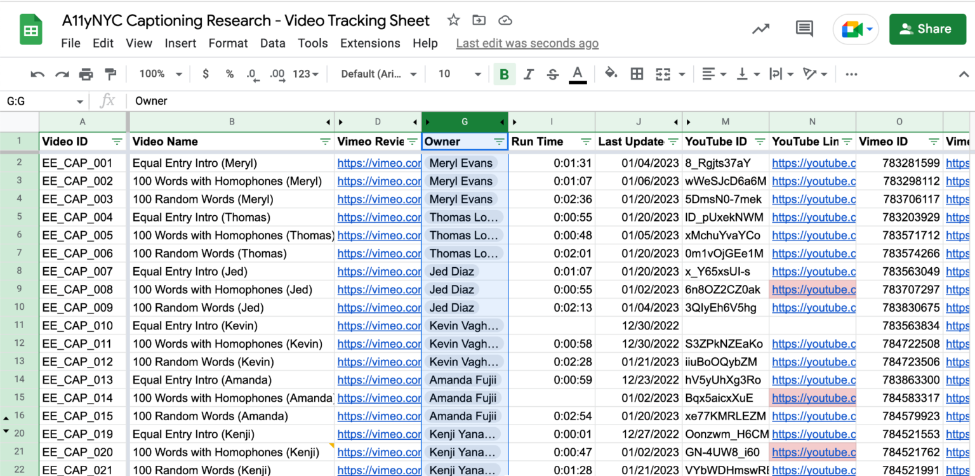The image size is (975, 476).
Task: Star the spreadsheet as favorite
Action: point(453,20)
